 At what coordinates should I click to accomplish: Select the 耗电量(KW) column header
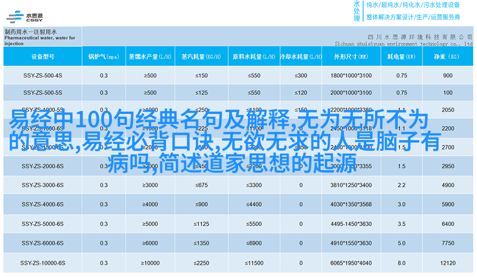pos(401,57)
